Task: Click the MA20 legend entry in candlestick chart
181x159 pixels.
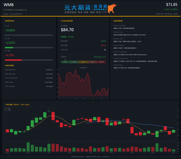Action: tap(8, 110)
